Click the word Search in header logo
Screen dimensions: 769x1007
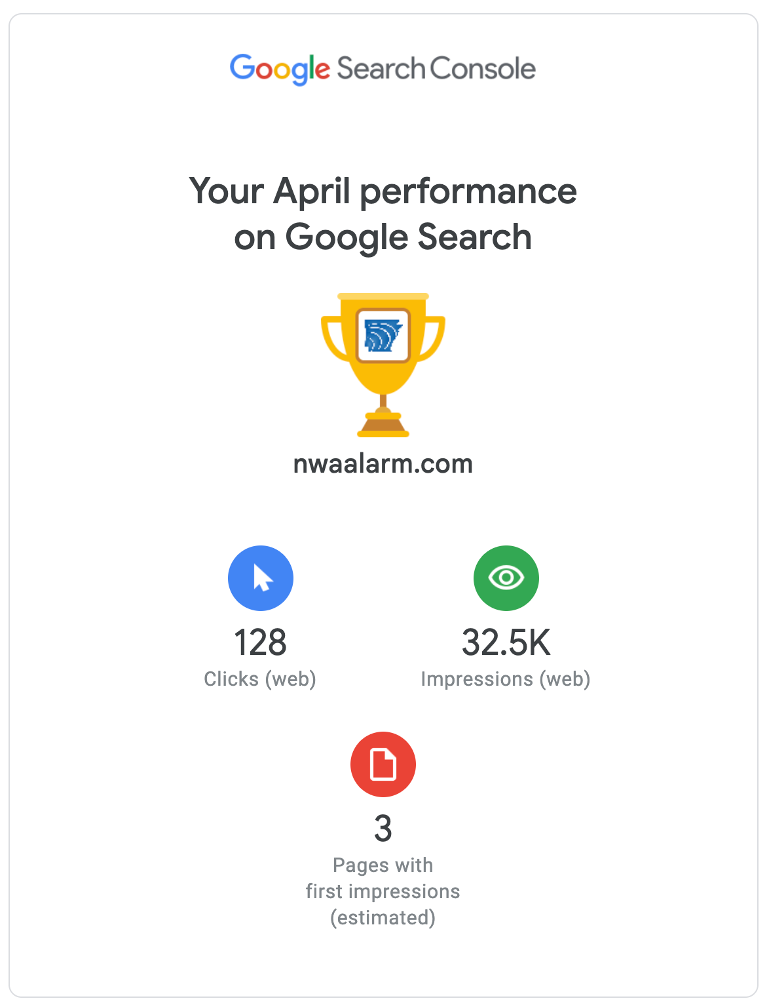click(x=381, y=69)
